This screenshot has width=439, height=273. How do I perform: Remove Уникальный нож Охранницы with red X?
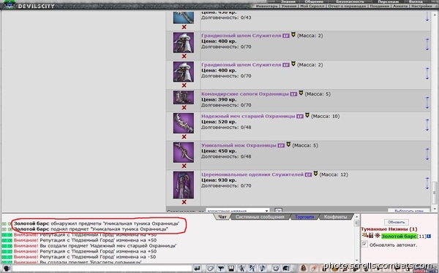[184, 166]
